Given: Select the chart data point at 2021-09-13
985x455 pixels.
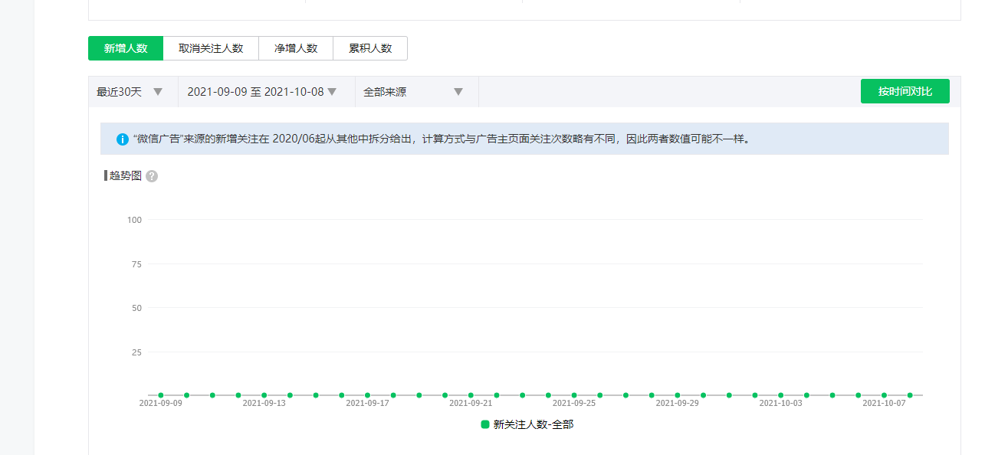Looking at the screenshot, I should [x=264, y=395].
